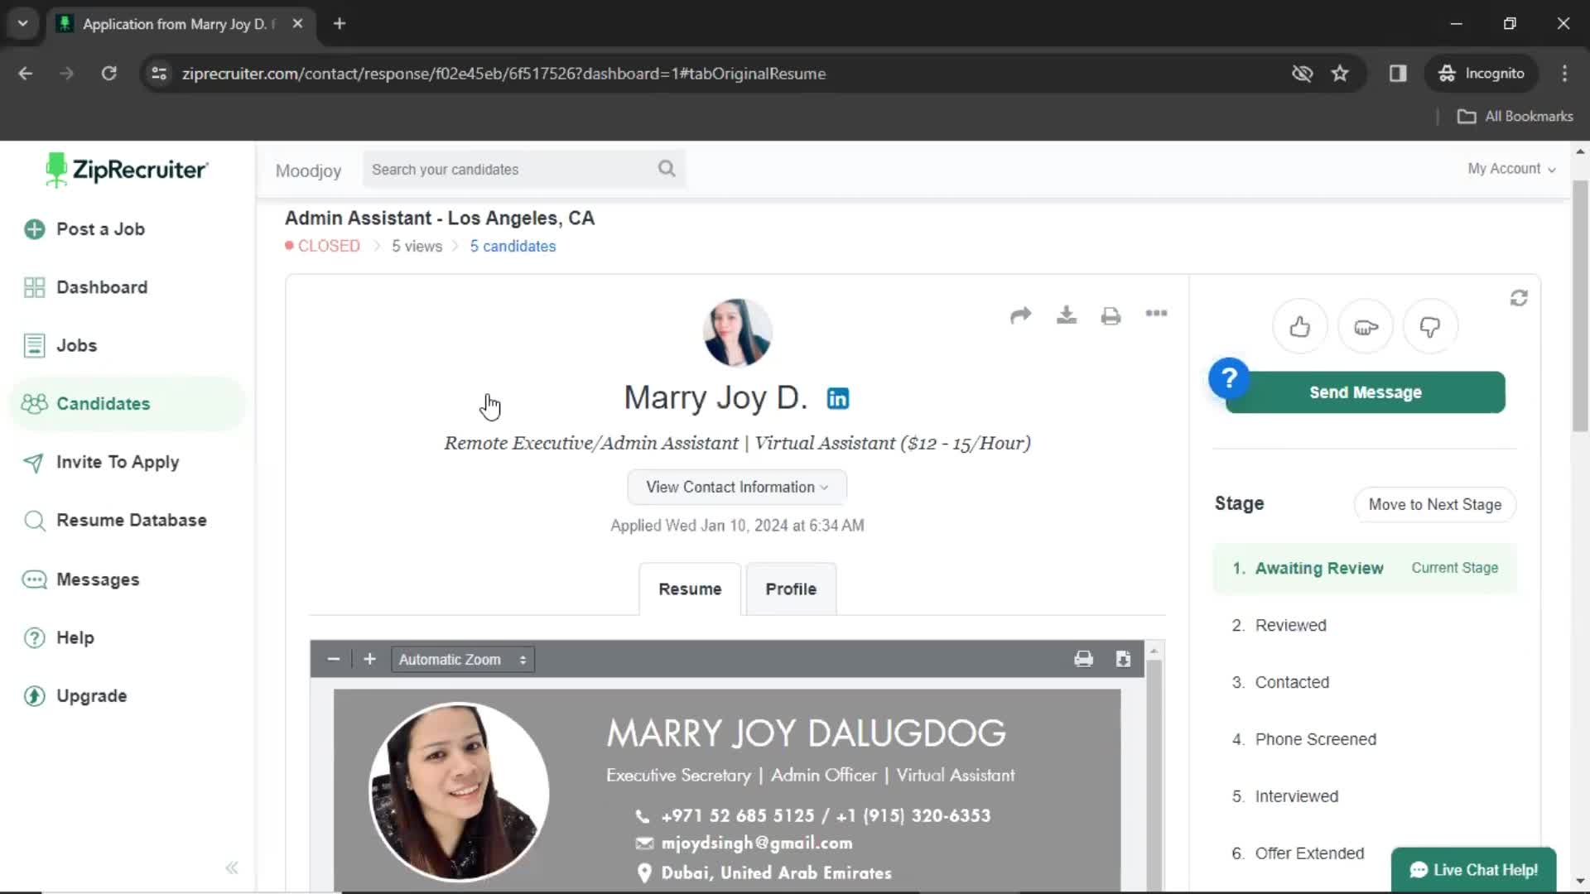Screen dimensions: 1590x894
Task: Click the candidate profile photo thumbnail
Action: [x=737, y=333]
